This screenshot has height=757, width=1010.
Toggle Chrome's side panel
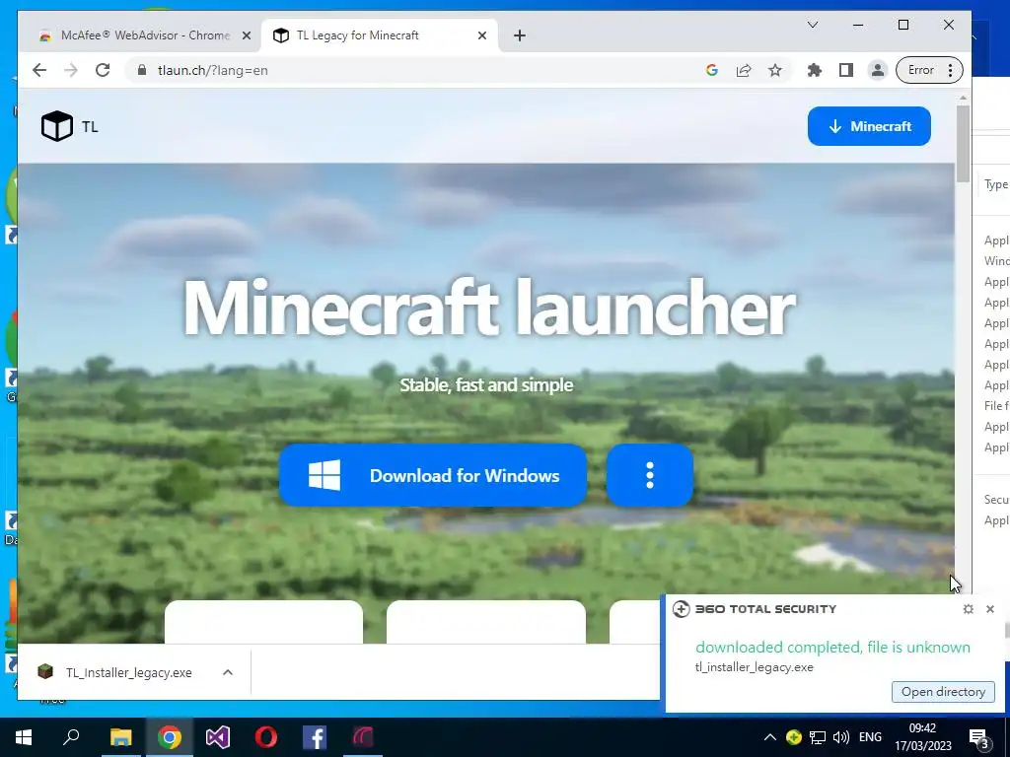(845, 70)
